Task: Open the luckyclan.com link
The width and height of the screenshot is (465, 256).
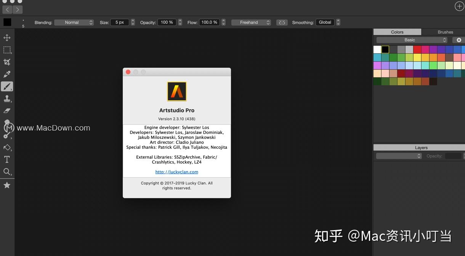Action: pos(176,172)
